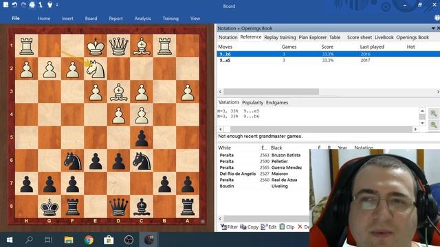440x247 pixels.
Task: Click the variations pane scroll up arrow
Action: click(422, 110)
